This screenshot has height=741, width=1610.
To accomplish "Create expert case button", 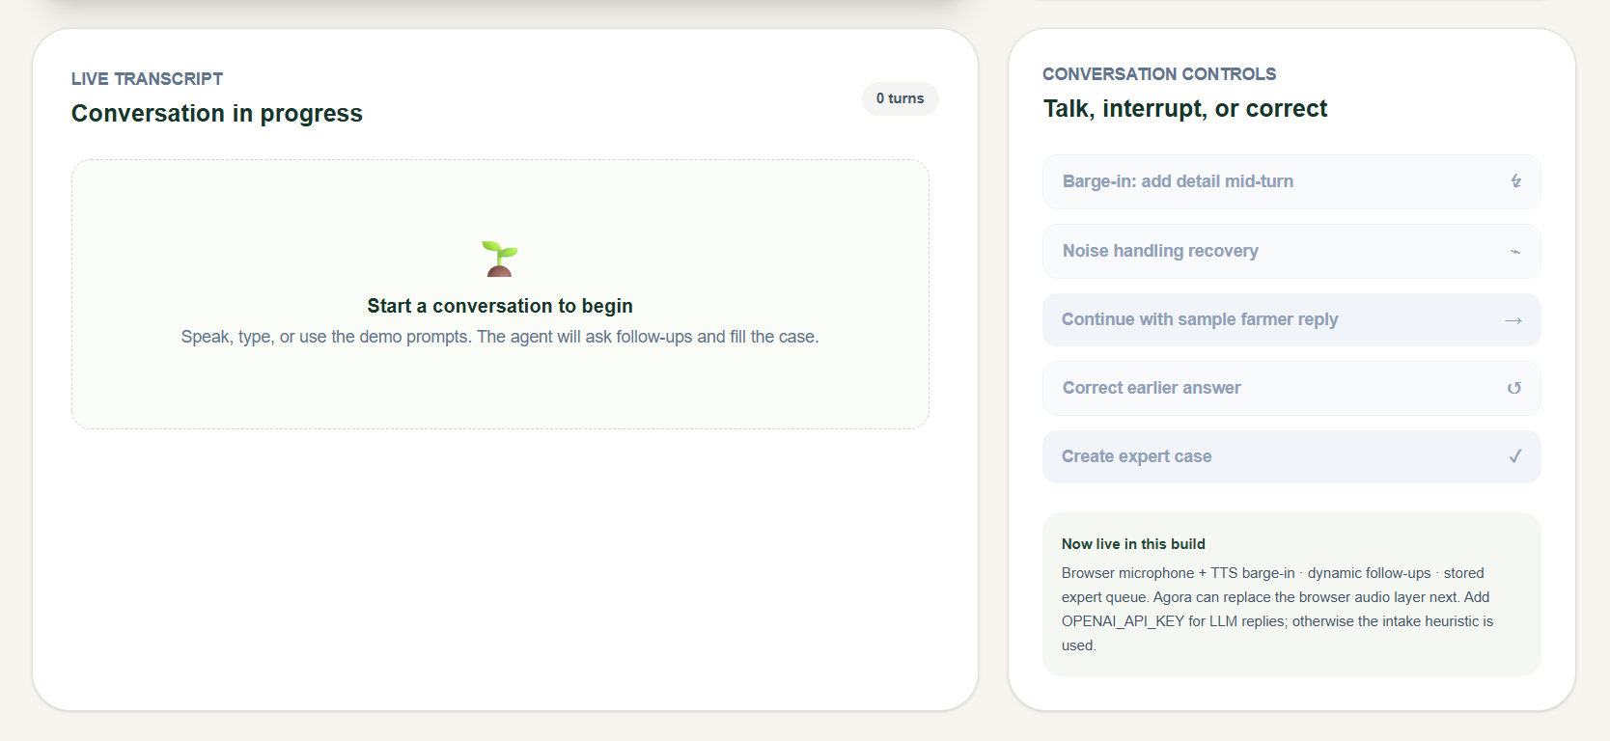I will point(1291,456).
